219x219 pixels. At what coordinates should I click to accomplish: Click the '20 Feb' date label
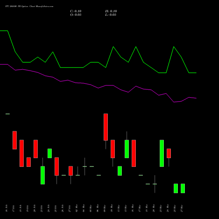point(35,208)
